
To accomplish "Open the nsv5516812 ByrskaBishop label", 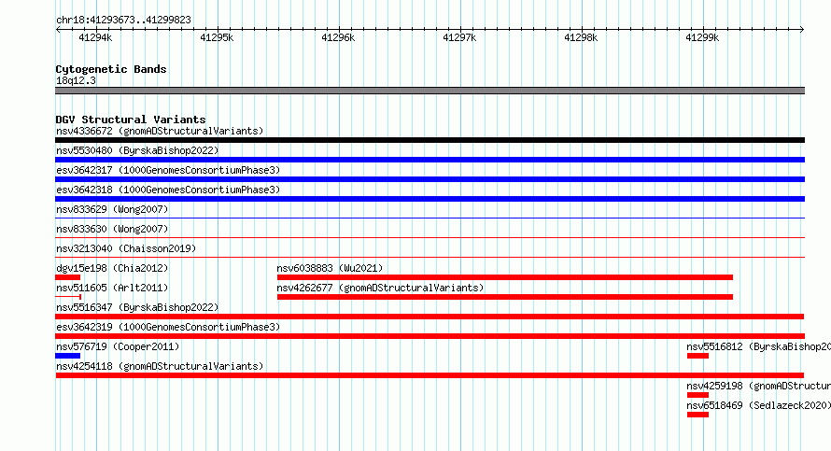I will (758, 346).
